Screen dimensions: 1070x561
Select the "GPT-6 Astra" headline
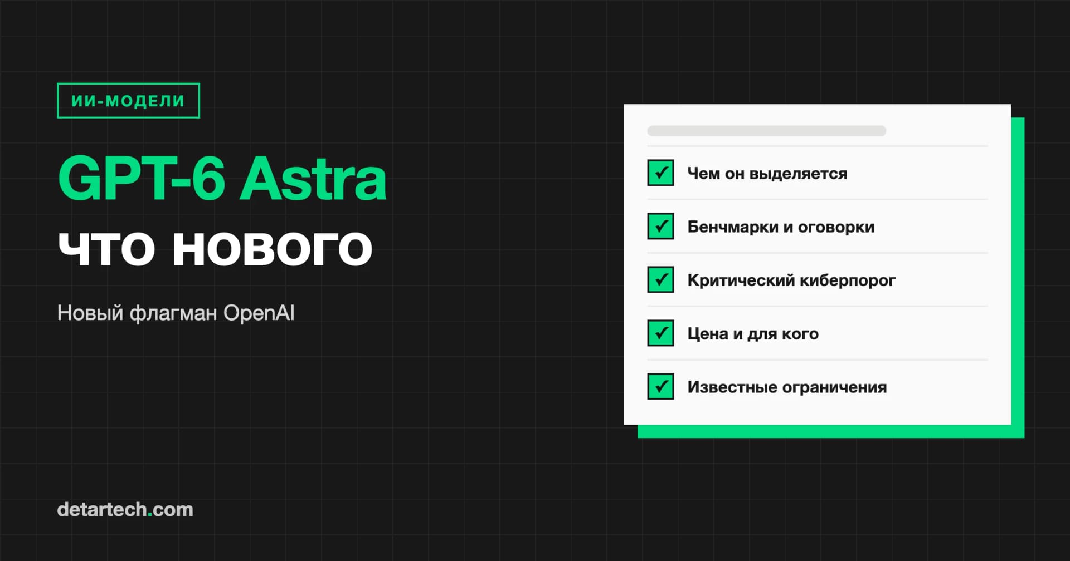222,179
